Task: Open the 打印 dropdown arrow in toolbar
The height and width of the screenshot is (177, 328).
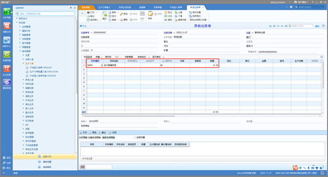Action: pyautogui.click(x=97, y=12)
